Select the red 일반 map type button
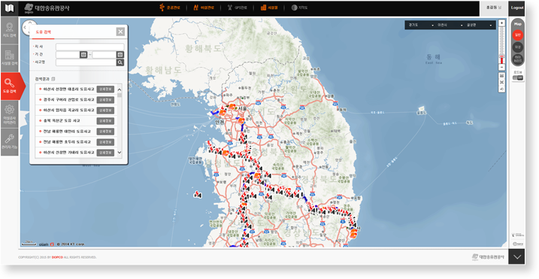Image resolution: width=539 pixels, height=279 pixels. pyautogui.click(x=518, y=35)
